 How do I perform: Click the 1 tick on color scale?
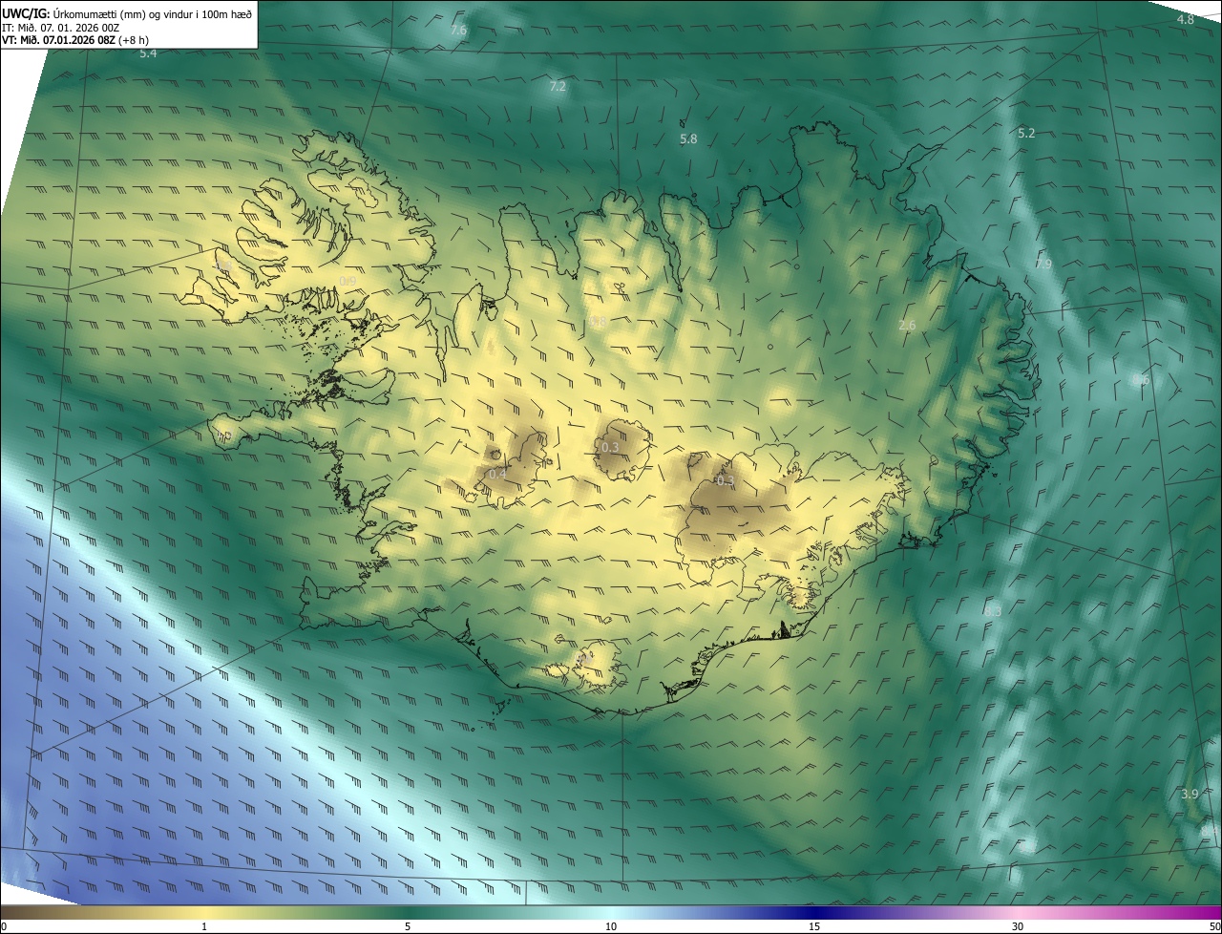(x=204, y=926)
